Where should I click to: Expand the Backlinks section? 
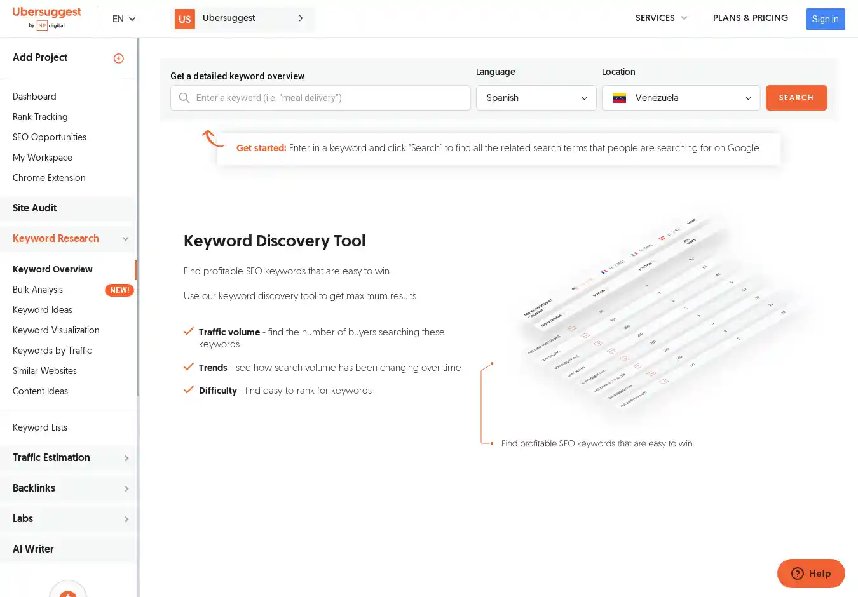pos(126,488)
